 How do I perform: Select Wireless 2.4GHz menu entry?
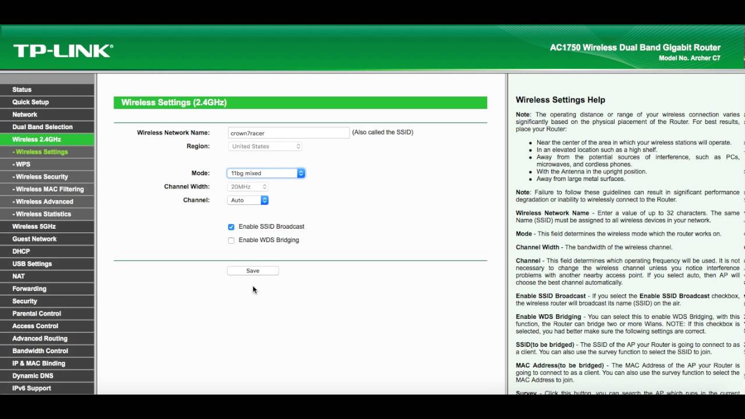[47, 139]
